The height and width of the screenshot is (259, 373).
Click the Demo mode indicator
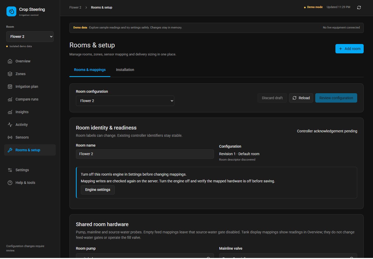coord(313,7)
